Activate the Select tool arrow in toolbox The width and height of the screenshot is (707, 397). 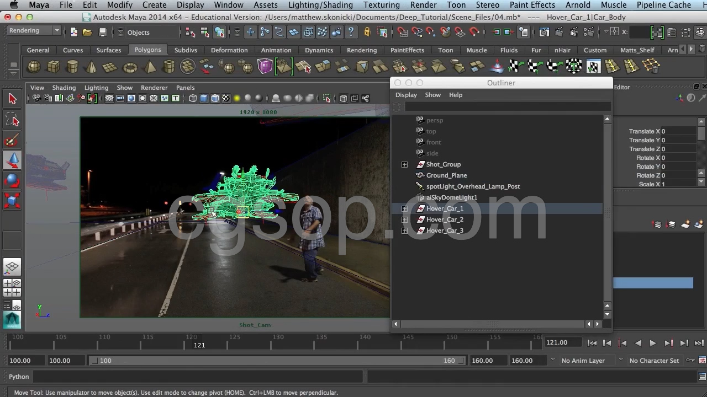[12, 99]
